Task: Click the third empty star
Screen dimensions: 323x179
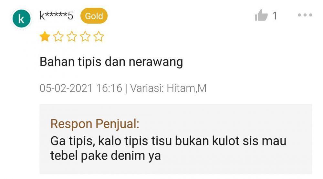Action: click(x=72, y=37)
